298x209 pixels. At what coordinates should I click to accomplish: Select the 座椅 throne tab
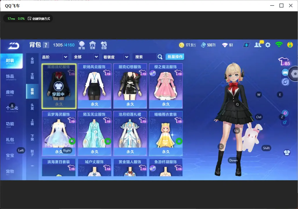[11, 93]
